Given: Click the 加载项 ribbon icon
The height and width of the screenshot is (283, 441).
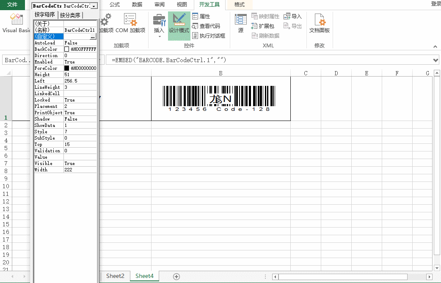Looking at the screenshot, I should 105,19.
